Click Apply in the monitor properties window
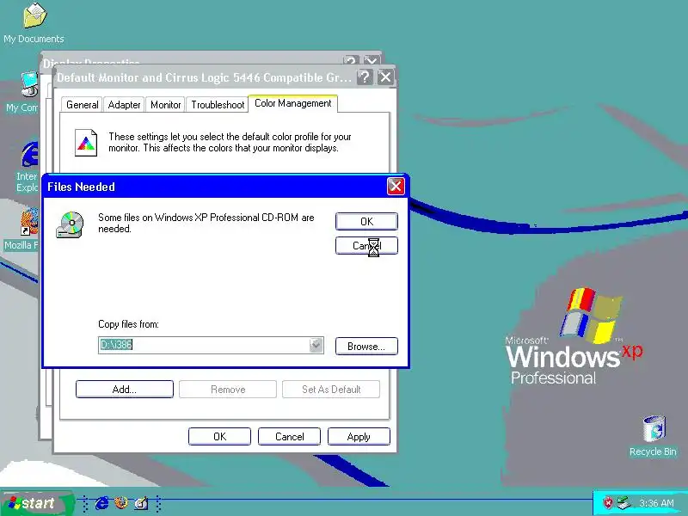This screenshot has width=688, height=516. [x=359, y=437]
